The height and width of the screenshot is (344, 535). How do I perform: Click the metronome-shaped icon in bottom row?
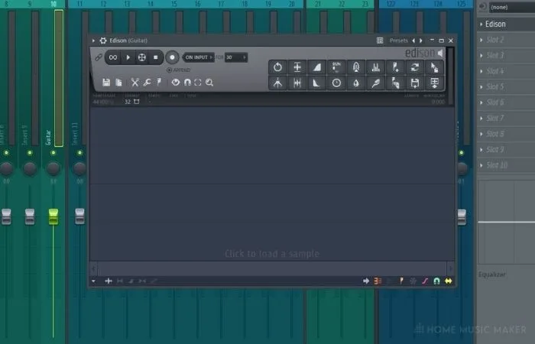click(x=277, y=83)
